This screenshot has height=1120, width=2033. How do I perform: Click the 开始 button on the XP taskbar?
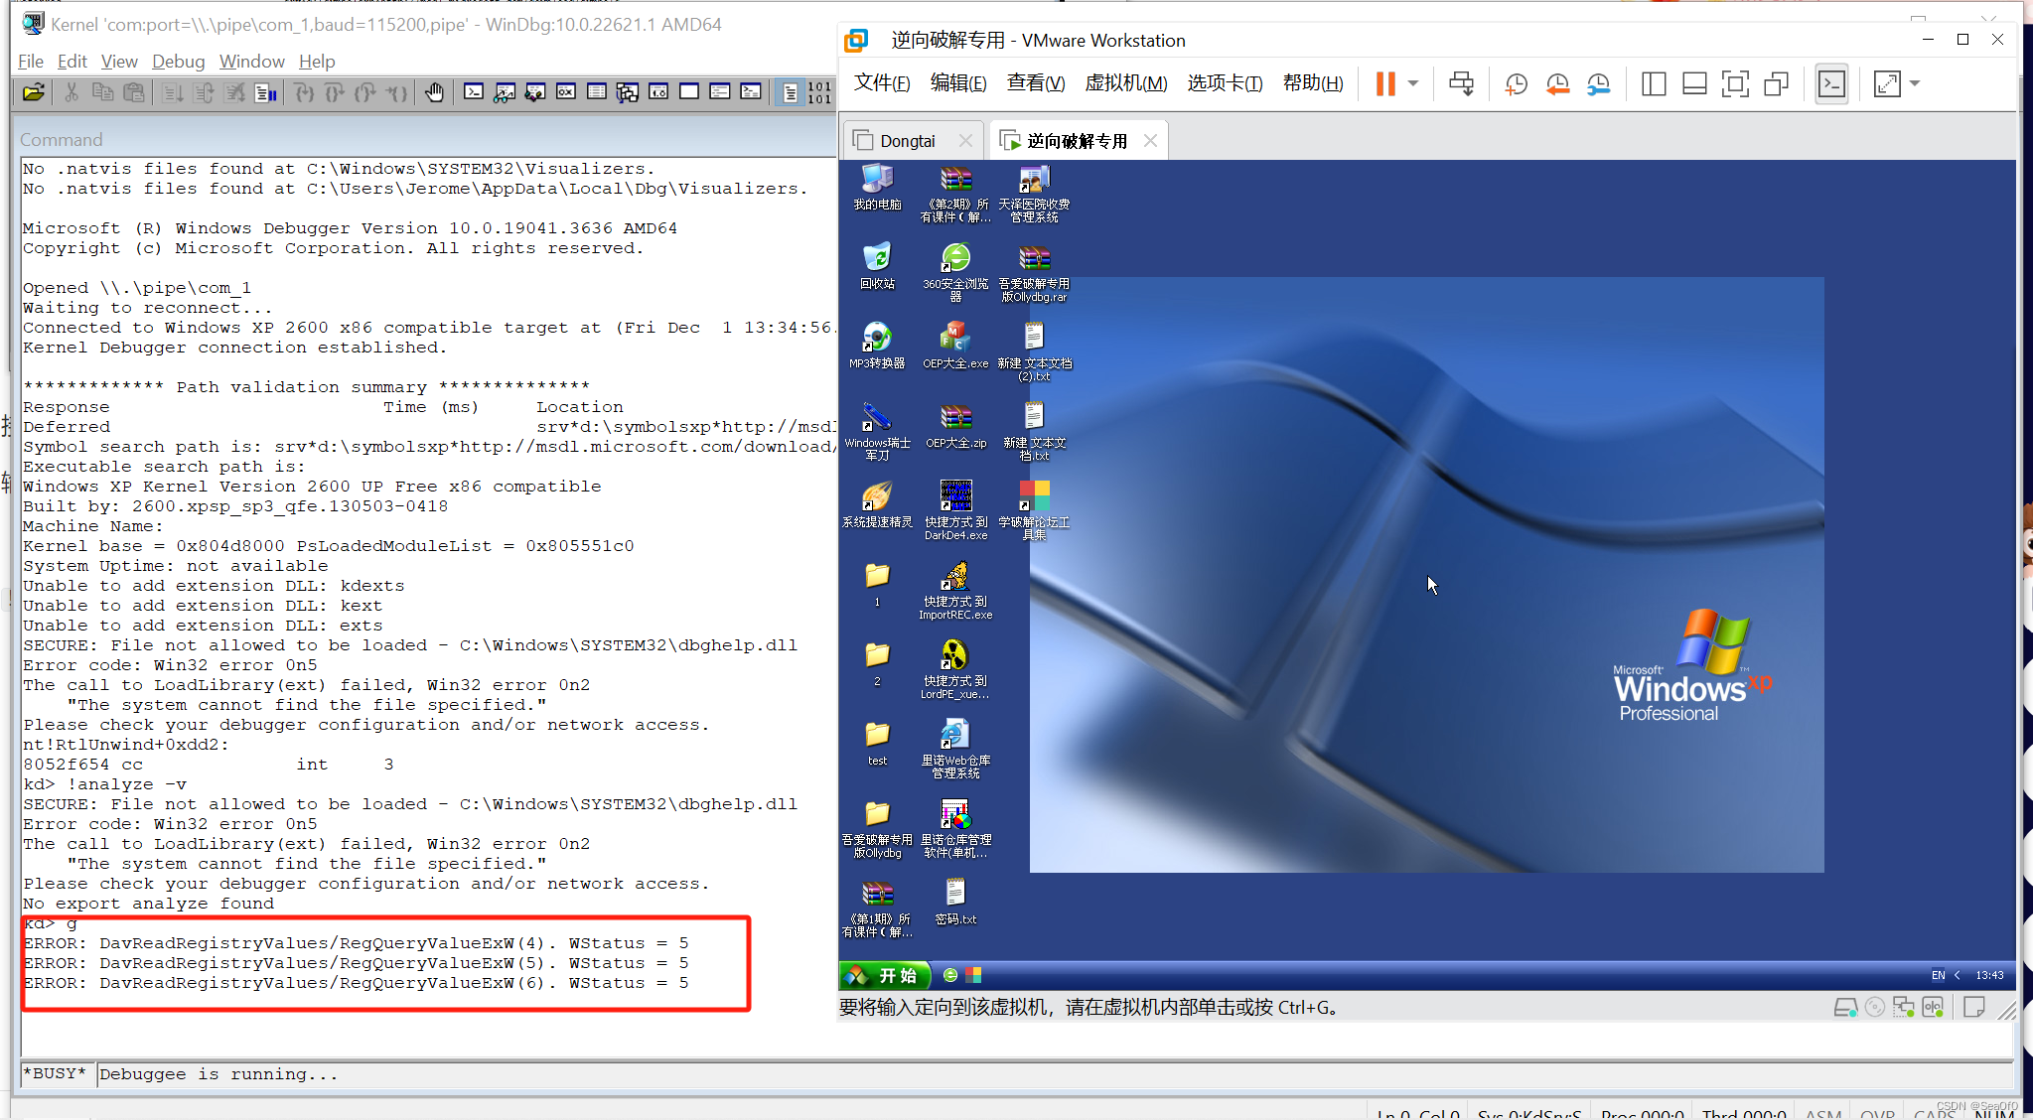pos(885,975)
